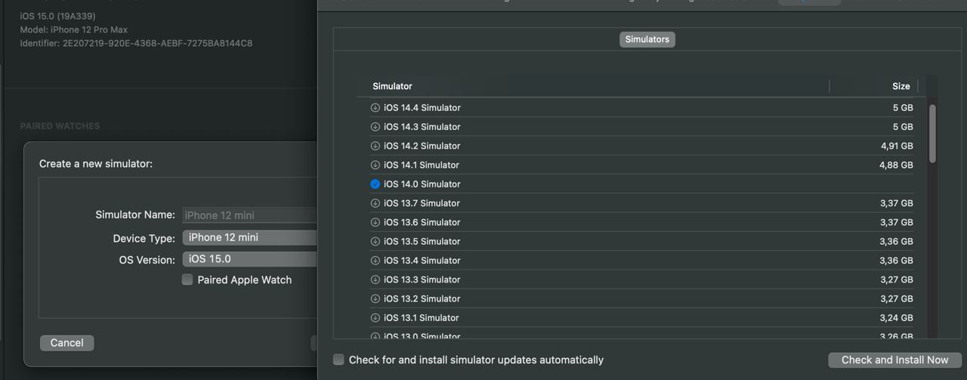Select the iOS 13.2 Simulator row text

[422, 298]
